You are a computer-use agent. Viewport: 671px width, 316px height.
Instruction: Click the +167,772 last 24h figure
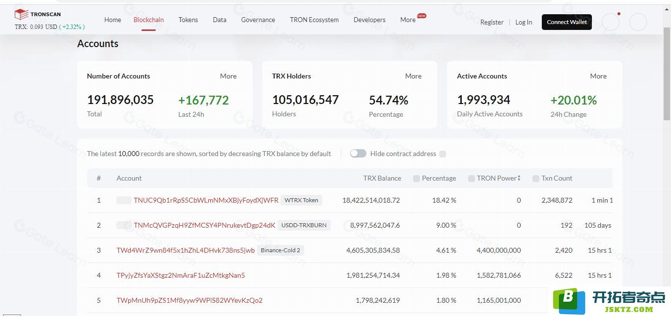203,100
